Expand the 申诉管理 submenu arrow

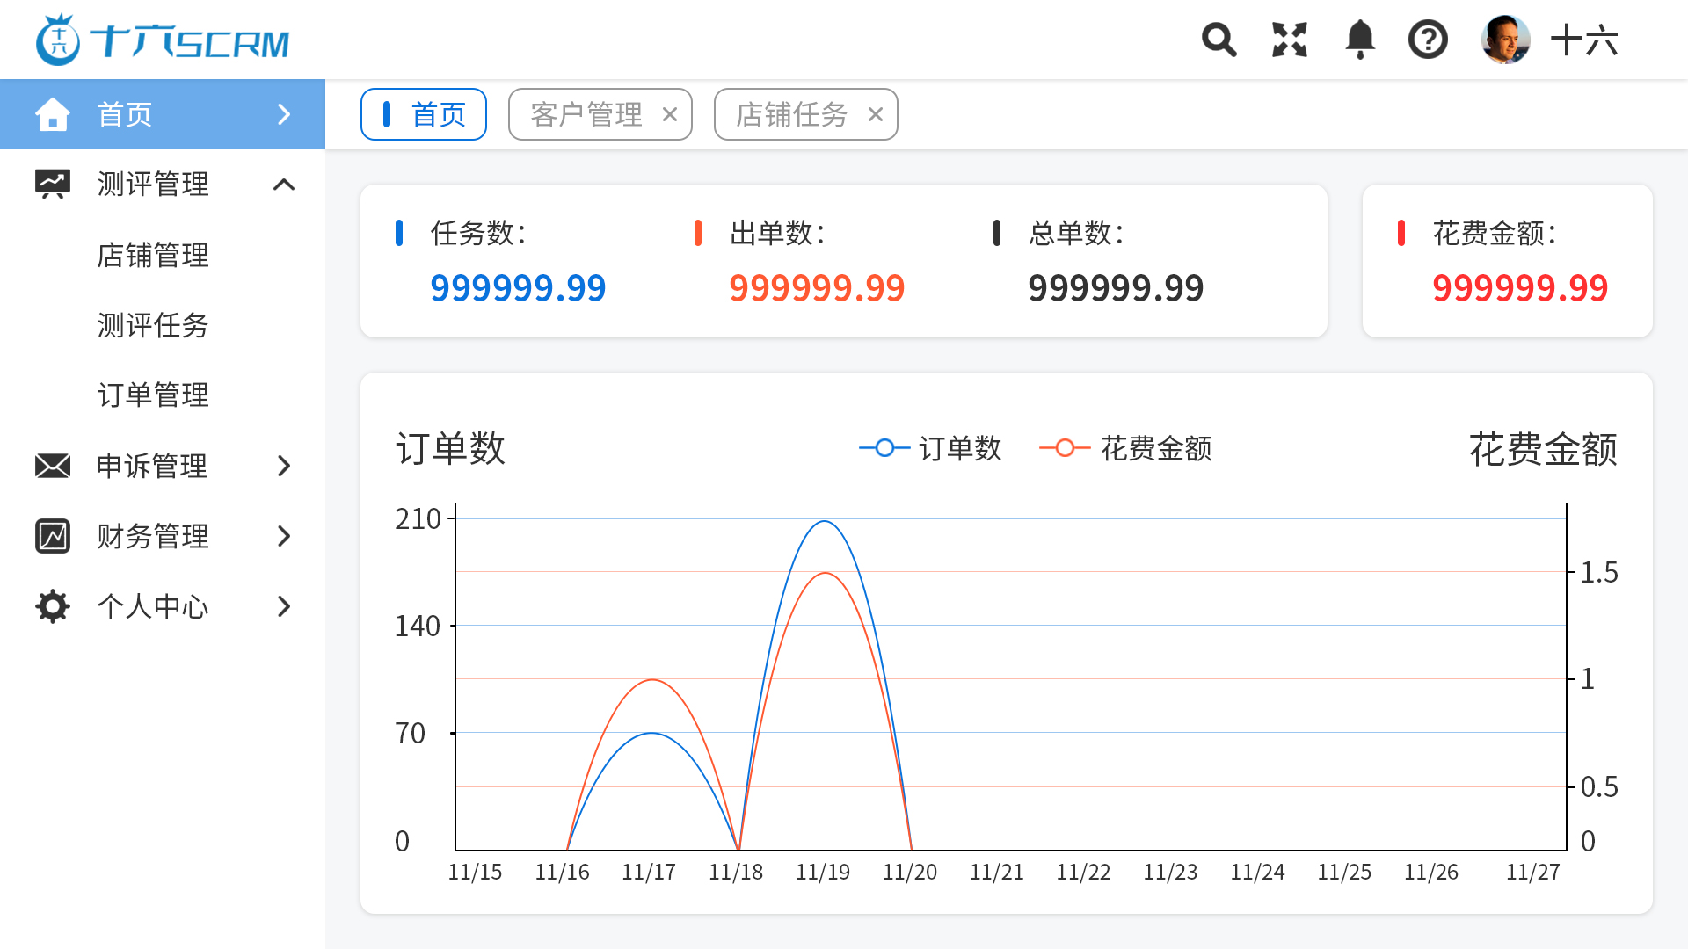point(283,466)
